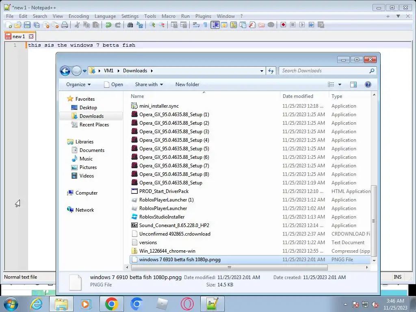Open Explorer recent locations dropdown arrow

click(84, 71)
